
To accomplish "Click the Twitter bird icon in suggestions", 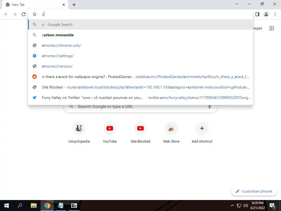I will click(x=35, y=98).
